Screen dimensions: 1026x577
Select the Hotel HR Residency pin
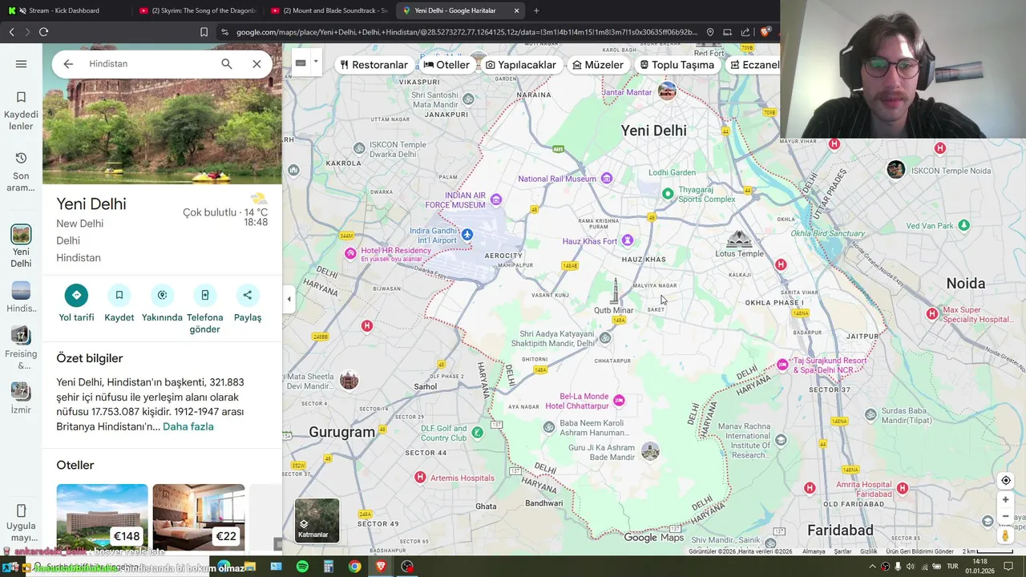point(350,253)
